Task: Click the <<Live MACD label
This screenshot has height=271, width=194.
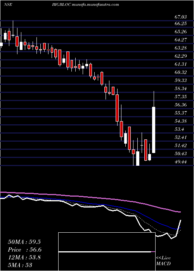Action: pos(163,261)
